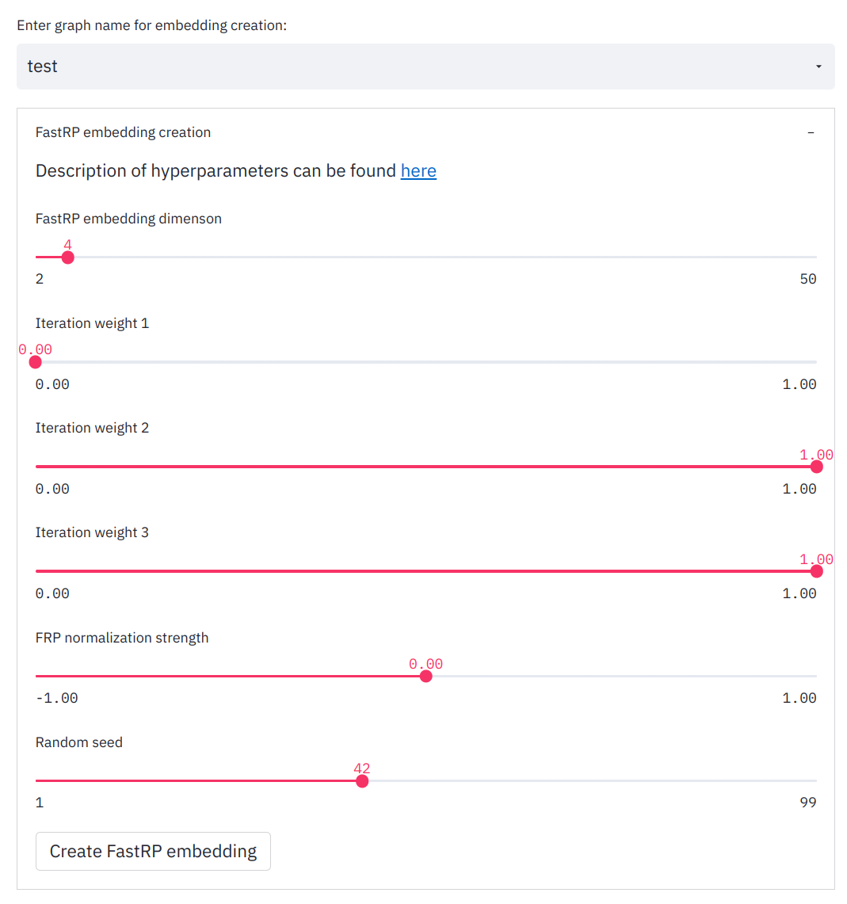Click the FastRP embedding dimension slider handle
The width and height of the screenshot is (847, 904).
(68, 257)
